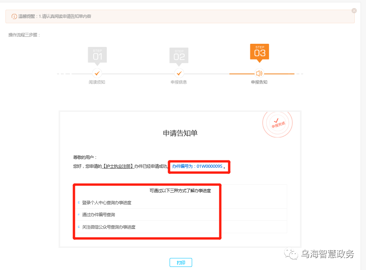Viewport: 366px width, 270px height.
Task: Click the 申报完成 completion stamp
Action: (x=277, y=123)
